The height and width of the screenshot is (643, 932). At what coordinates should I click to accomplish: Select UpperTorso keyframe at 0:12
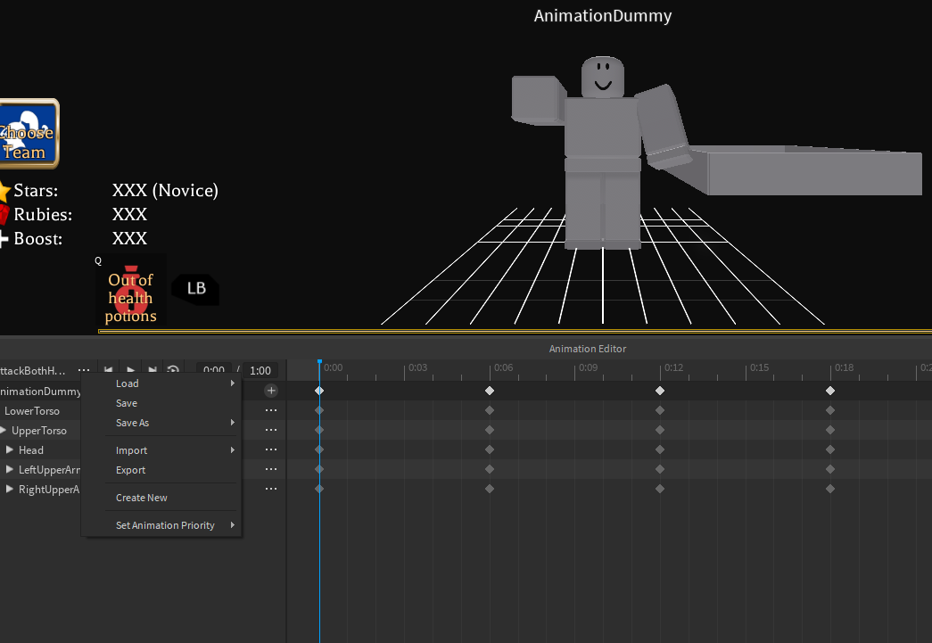[x=660, y=430]
